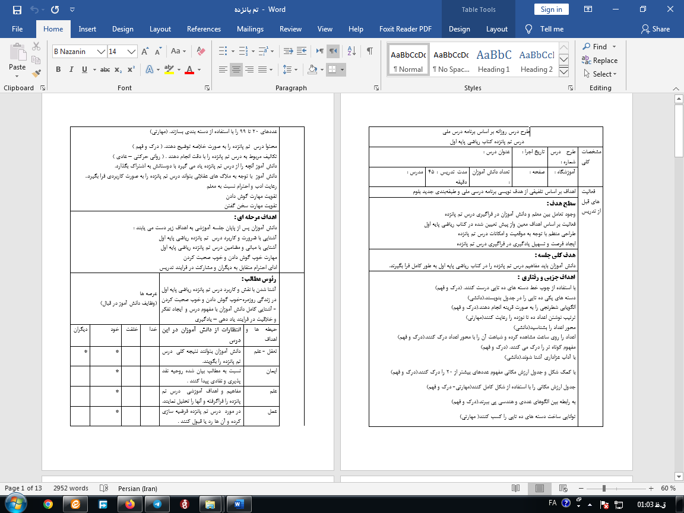Viewport: 684px width, 513px height.
Task: Toggle Center text alignment
Action: coord(236,70)
